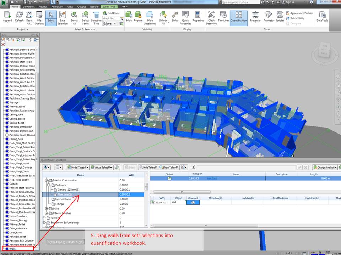This screenshot has height=255, width=341.
Task: Expand the Select & Search panel
Action: pos(85,29)
